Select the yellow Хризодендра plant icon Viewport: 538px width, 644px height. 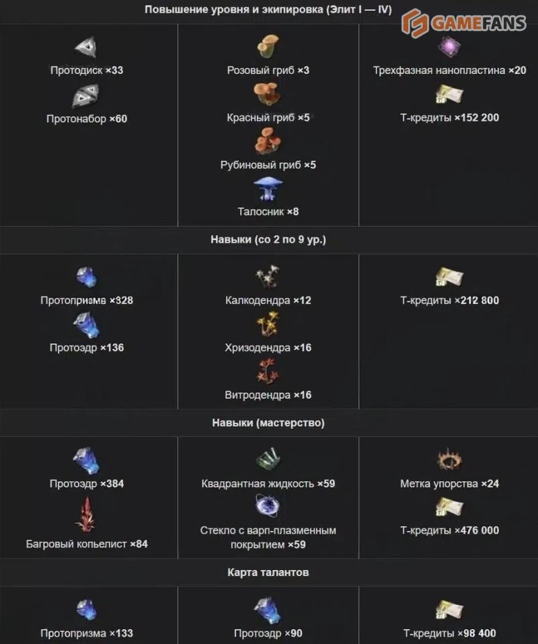click(x=268, y=324)
